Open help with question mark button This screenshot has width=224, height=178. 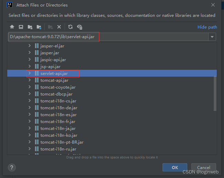(12, 167)
